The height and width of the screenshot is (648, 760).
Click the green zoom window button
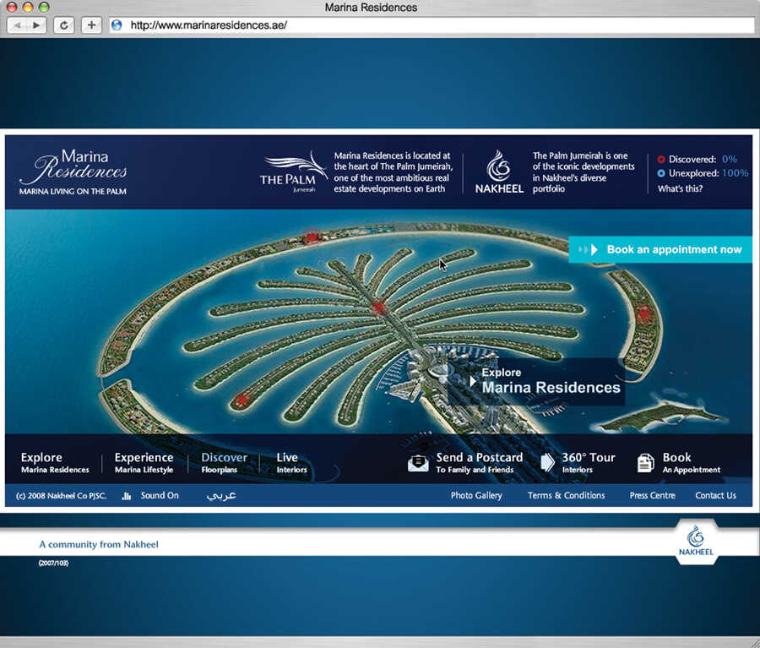click(x=44, y=7)
